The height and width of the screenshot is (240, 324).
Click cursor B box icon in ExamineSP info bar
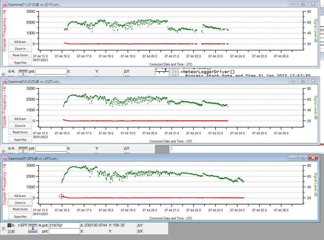(9, 231)
